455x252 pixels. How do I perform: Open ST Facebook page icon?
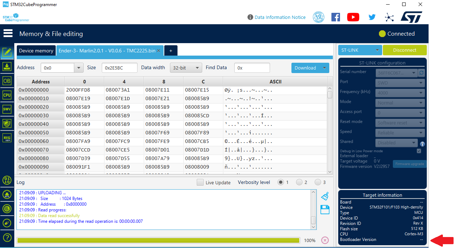[336, 17]
